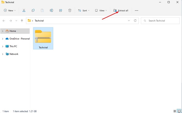182x113 pixels.
Task: Go up one folder level
Action: click(22, 21)
